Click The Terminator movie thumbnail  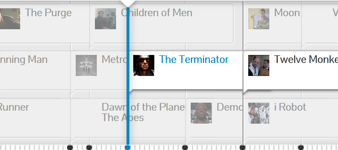tap(143, 65)
